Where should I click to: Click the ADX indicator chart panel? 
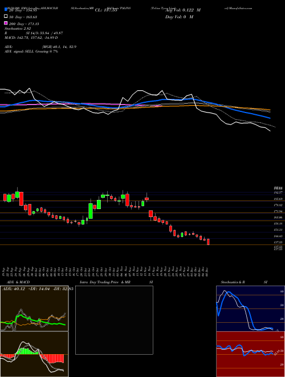pyautogui.click(x=34, y=308)
